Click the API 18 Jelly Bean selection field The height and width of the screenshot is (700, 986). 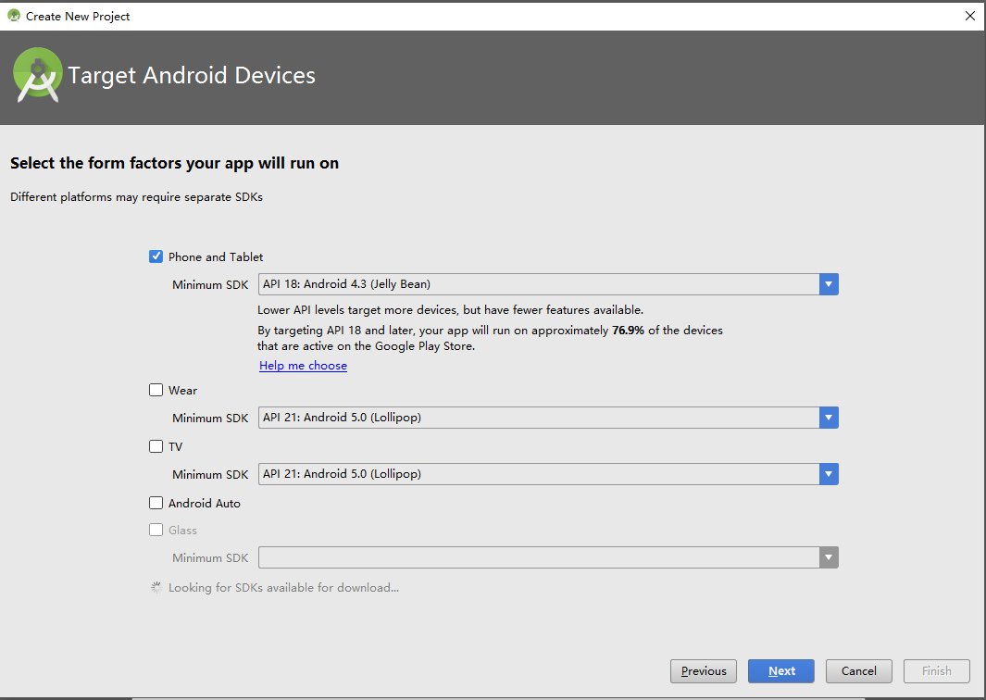point(537,283)
